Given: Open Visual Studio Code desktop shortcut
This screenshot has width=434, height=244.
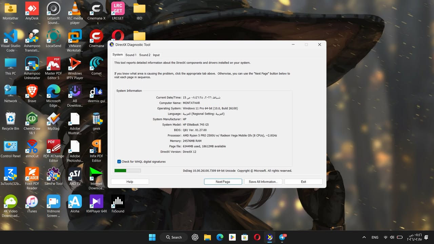Looking at the screenshot, I should 11,37.
